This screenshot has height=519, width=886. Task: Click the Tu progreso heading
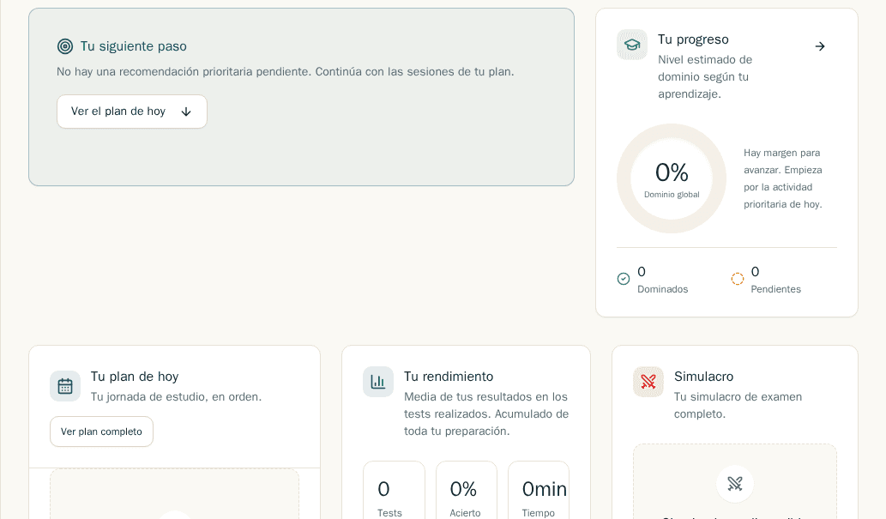pos(693,39)
